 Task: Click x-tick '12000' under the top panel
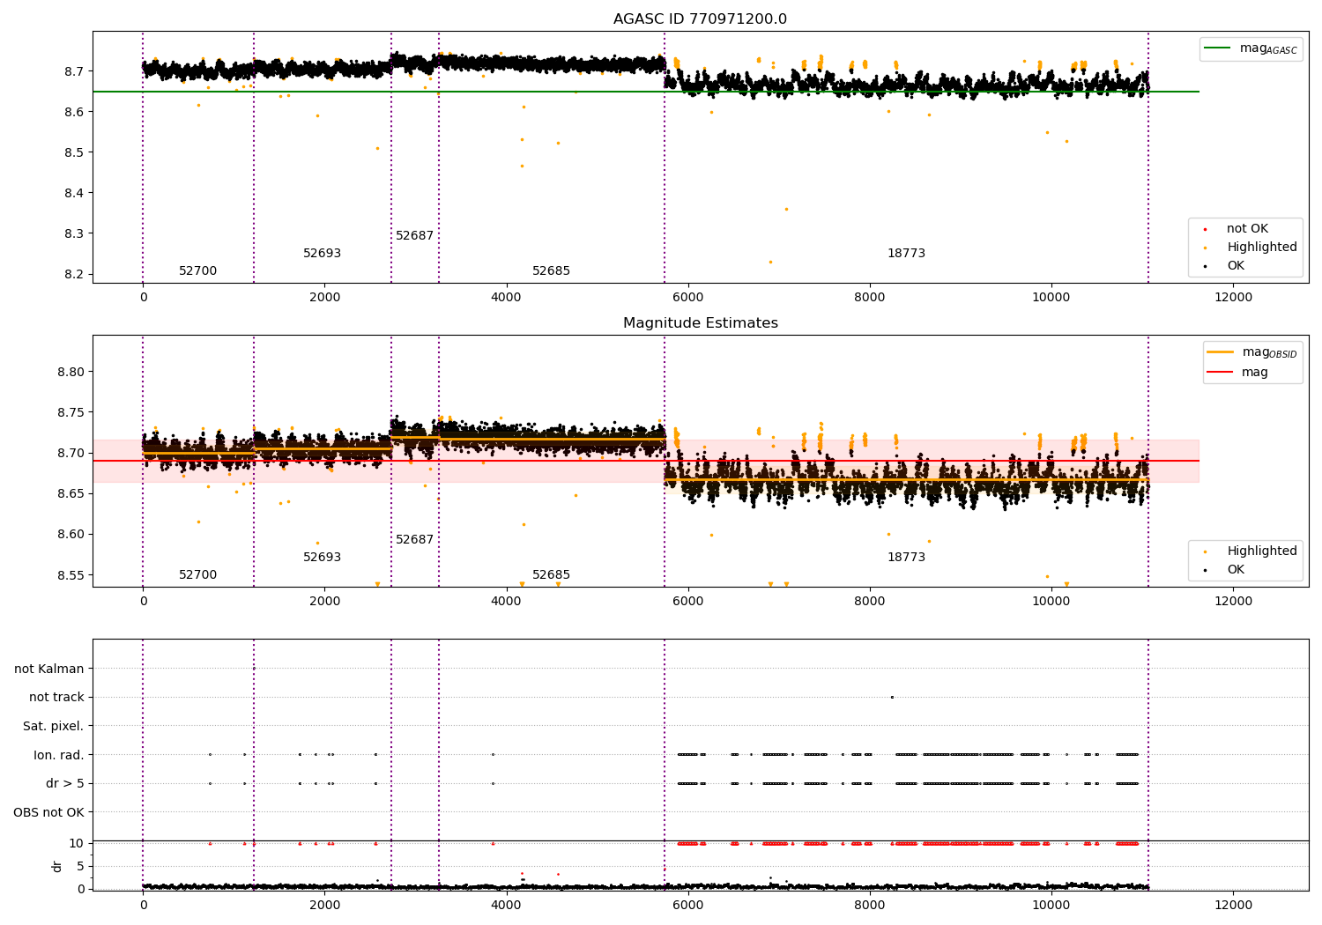pos(1233,298)
